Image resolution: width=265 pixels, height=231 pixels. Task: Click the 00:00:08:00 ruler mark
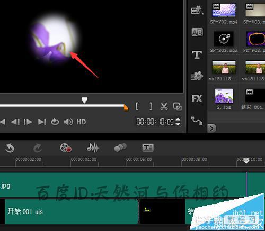(x=194, y=159)
